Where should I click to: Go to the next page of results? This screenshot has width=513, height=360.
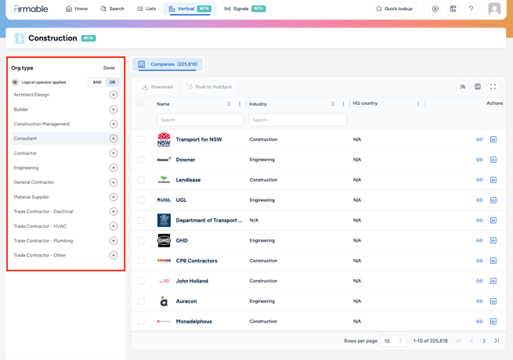point(484,340)
